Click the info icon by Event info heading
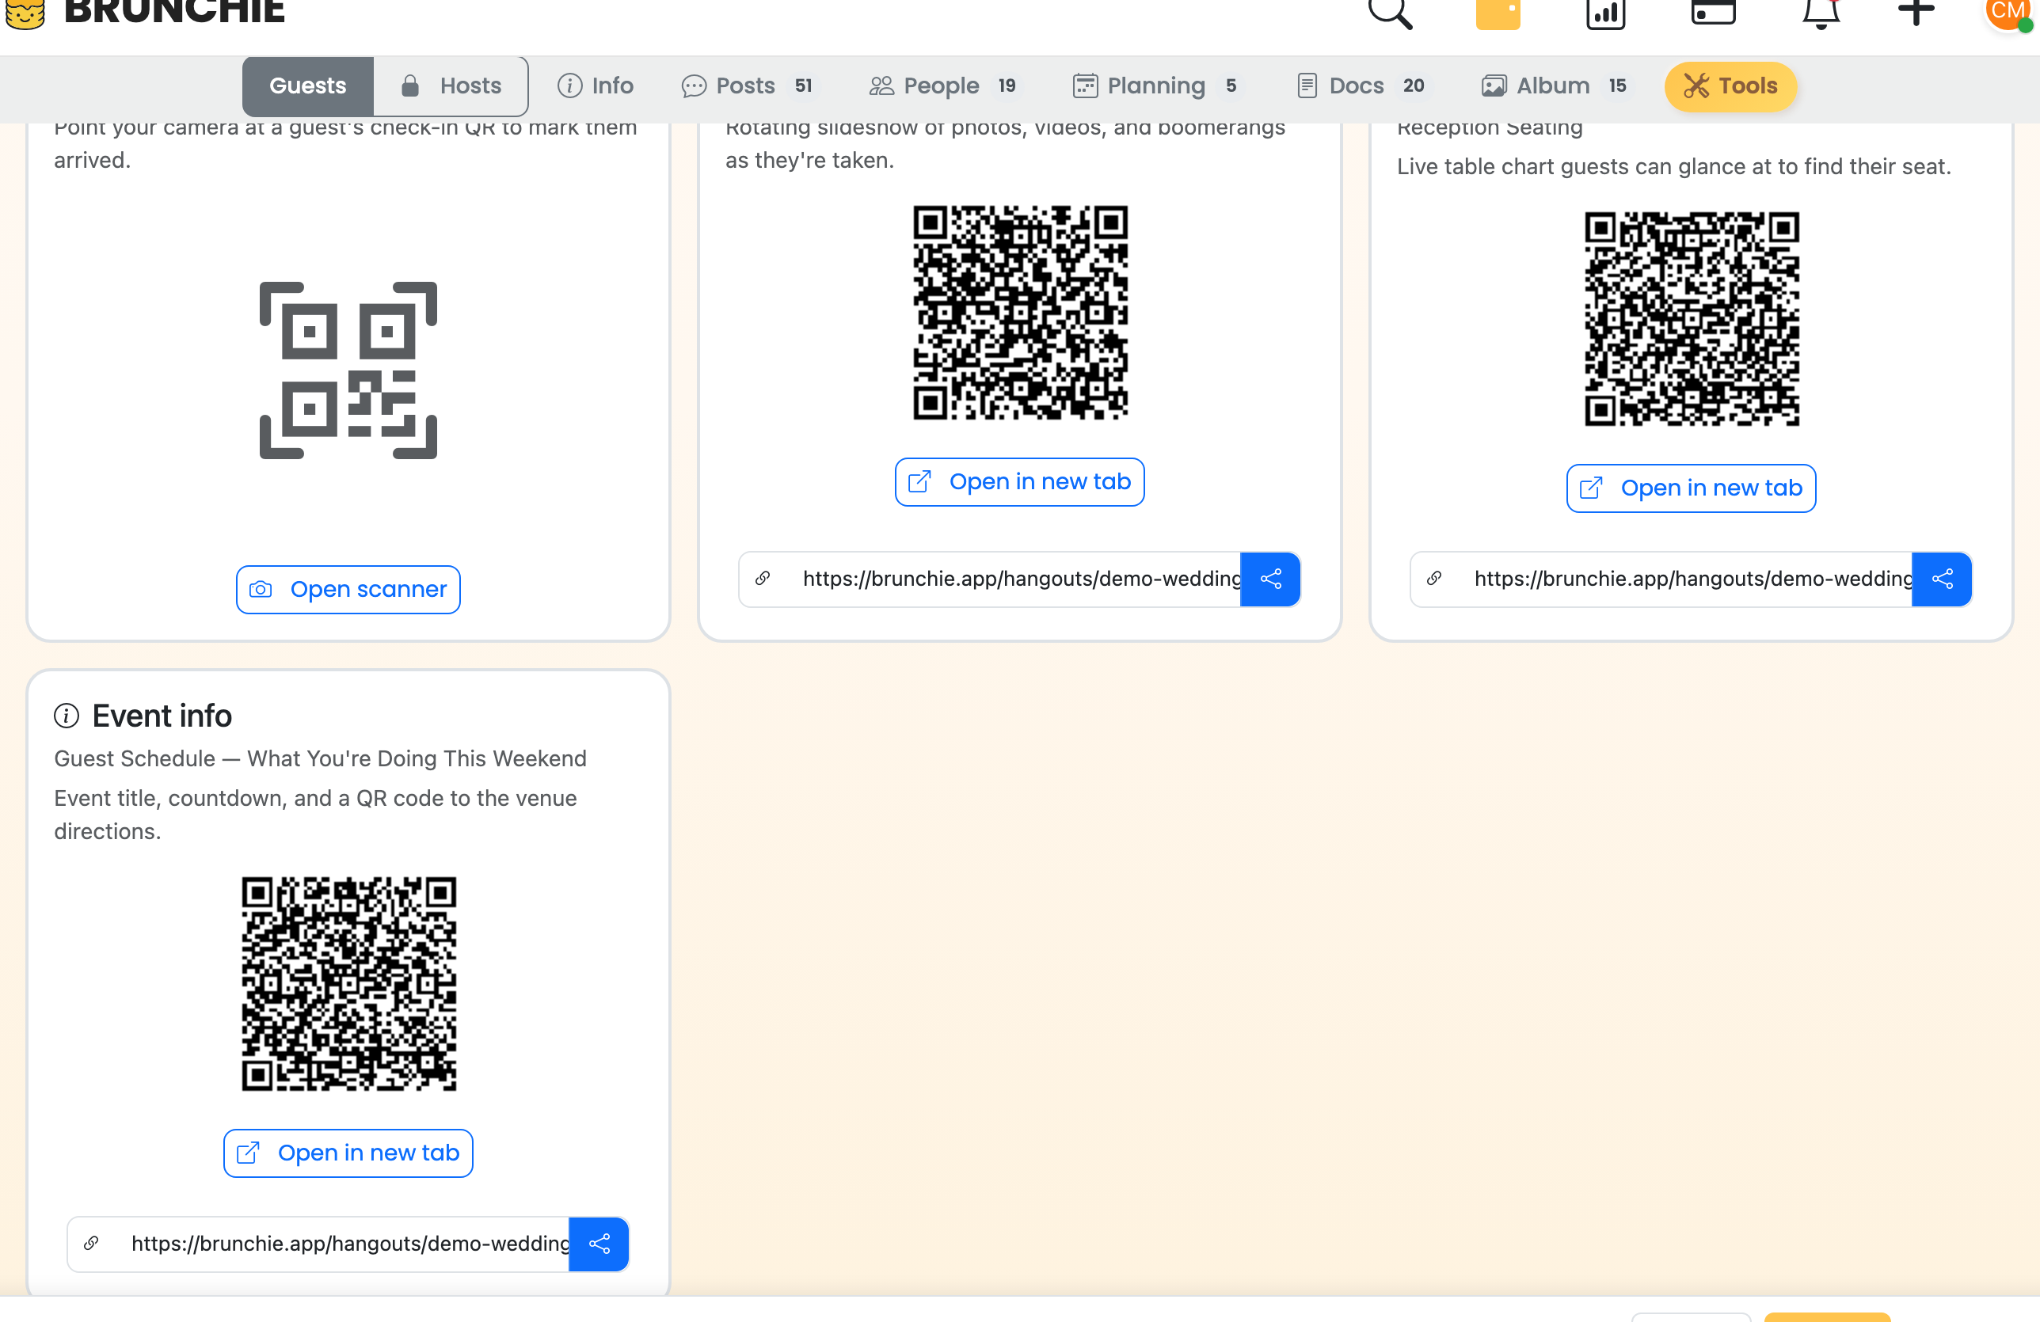 click(66, 716)
